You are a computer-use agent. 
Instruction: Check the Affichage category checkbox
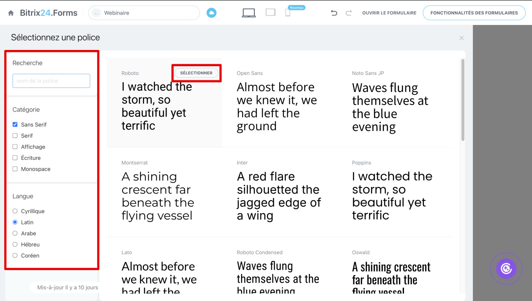coord(15,147)
